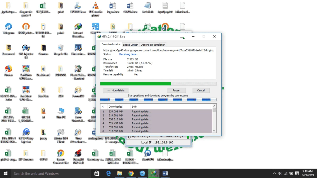Open File Explorer from the taskbar

click(x=120, y=173)
